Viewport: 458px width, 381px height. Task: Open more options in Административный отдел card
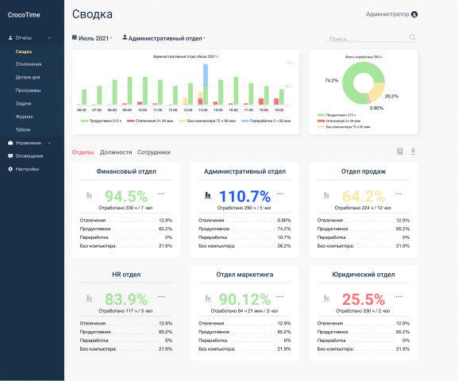pyautogui.click(x=280, y=194)
